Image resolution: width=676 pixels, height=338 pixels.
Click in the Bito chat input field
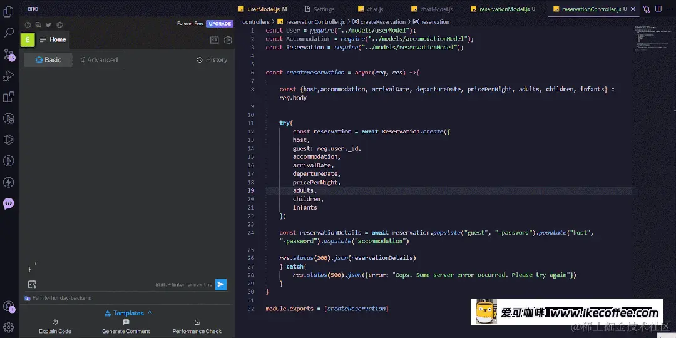tap(127, 270)
